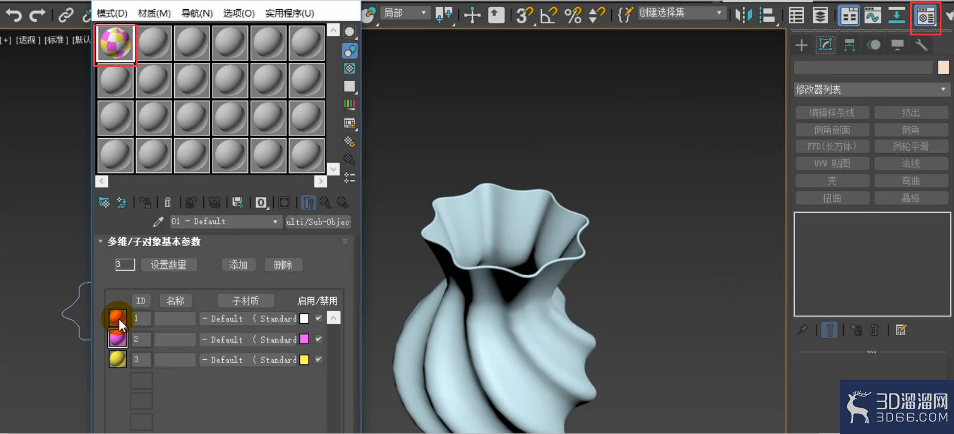Toggle the 3D Snaps tool
Screen dimensions: 954x434
point(523,15)
